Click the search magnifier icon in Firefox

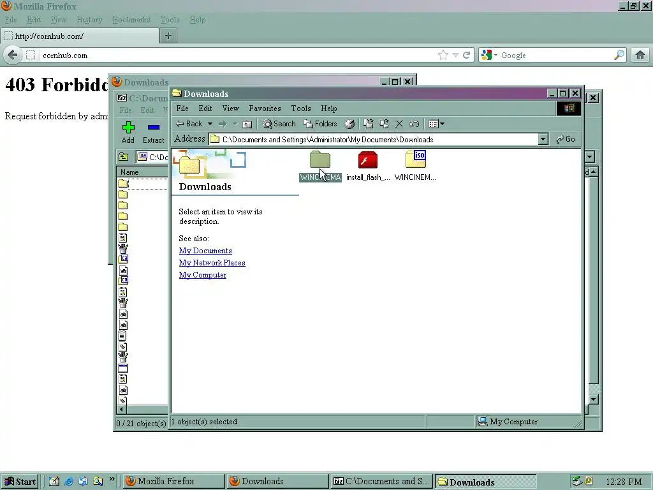click(619, 55)
